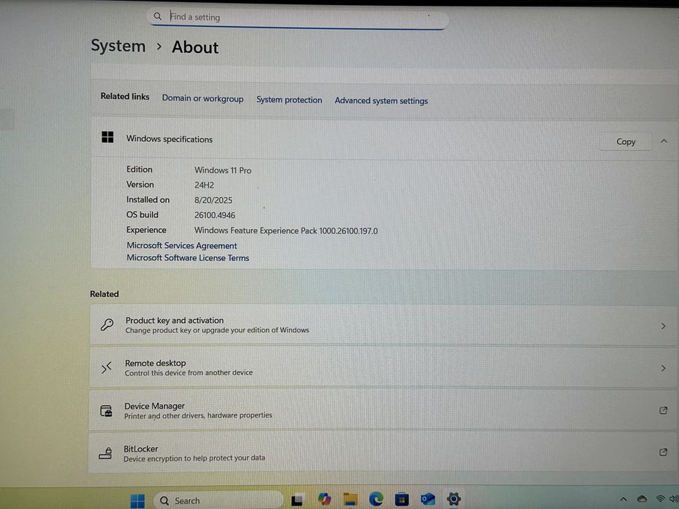Open File Explorer from taskbar
Image resolution: width=679 pixels, height=509 pixels.
tap(350, 499)
